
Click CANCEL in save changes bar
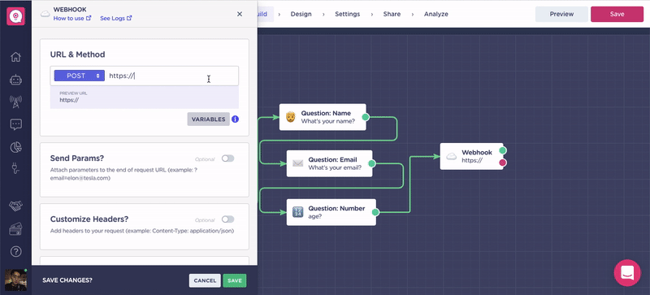pyautogui.click(x=205, y=280)
